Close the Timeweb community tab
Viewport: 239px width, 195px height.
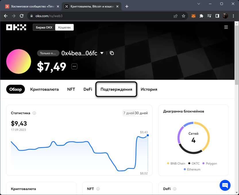pos(58,6)
